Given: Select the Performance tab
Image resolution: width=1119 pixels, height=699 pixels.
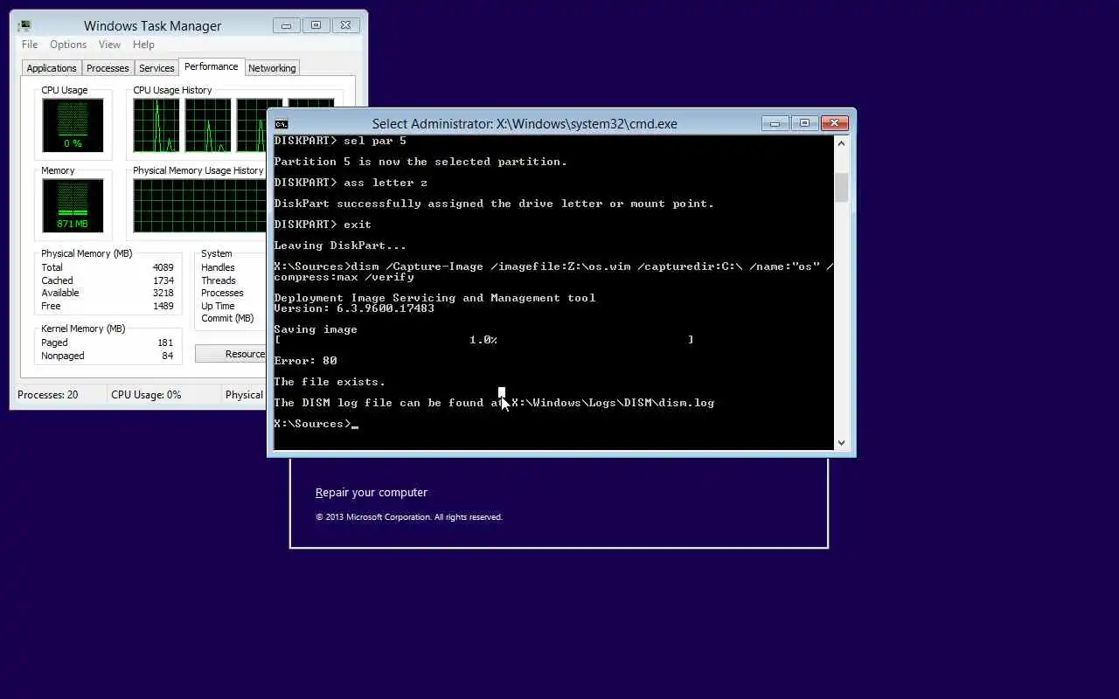Looking at the screenshot, I should click(212, 66).
